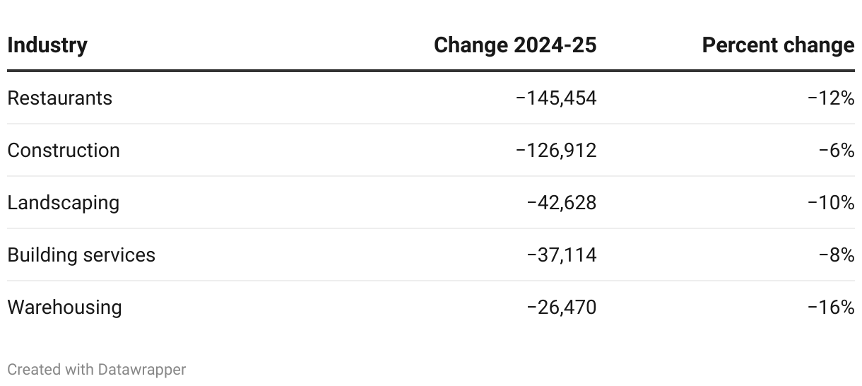Click the −42,628 change value
The image size is (862, 386).
(562, 203)
